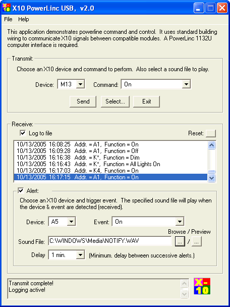Open the File menu
Image resolution: width=230 pixels, height=307 pixels.
pyautogui.click(x=8, y=19)
